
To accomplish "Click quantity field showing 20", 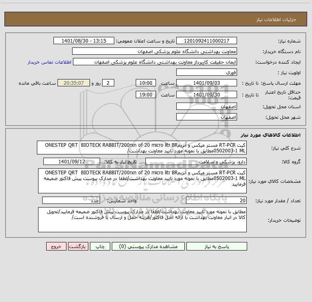I will 216,201.
